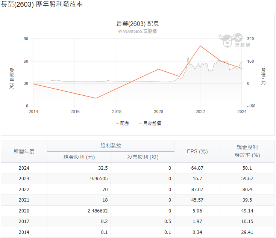Image resolution: width=276 pixels, height=238 pixels.
Task: Click the 2020 data point on the orange line
Action: click(x=158, y=69)
